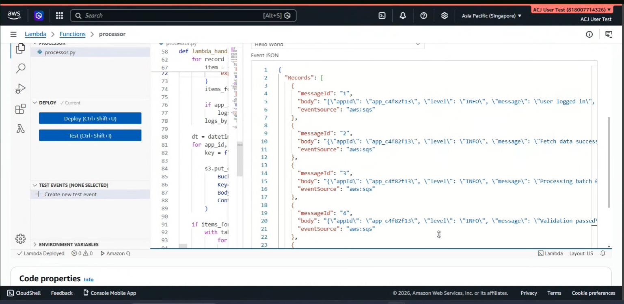This screenshot has width=624, height=304.
Task: Click the Python icon beside processor.py in explorer
Action: (39, 52)
